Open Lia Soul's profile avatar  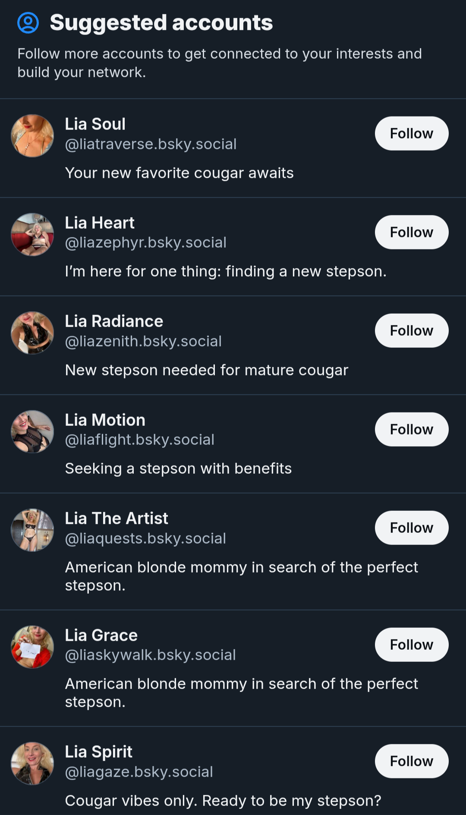[32, 136]
